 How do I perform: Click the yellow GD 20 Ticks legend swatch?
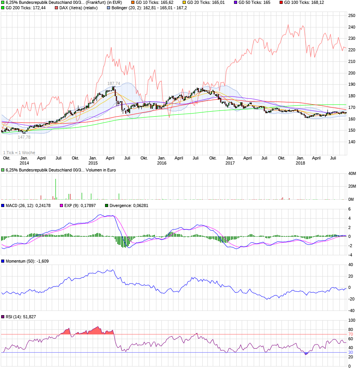click(x=185, y=3)
